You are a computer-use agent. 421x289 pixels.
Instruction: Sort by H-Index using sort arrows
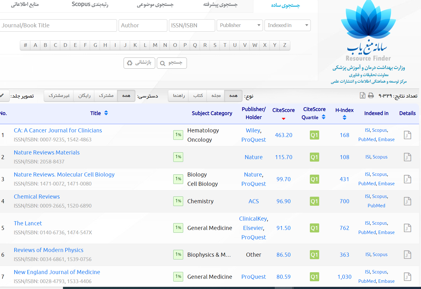coord(344,118)
